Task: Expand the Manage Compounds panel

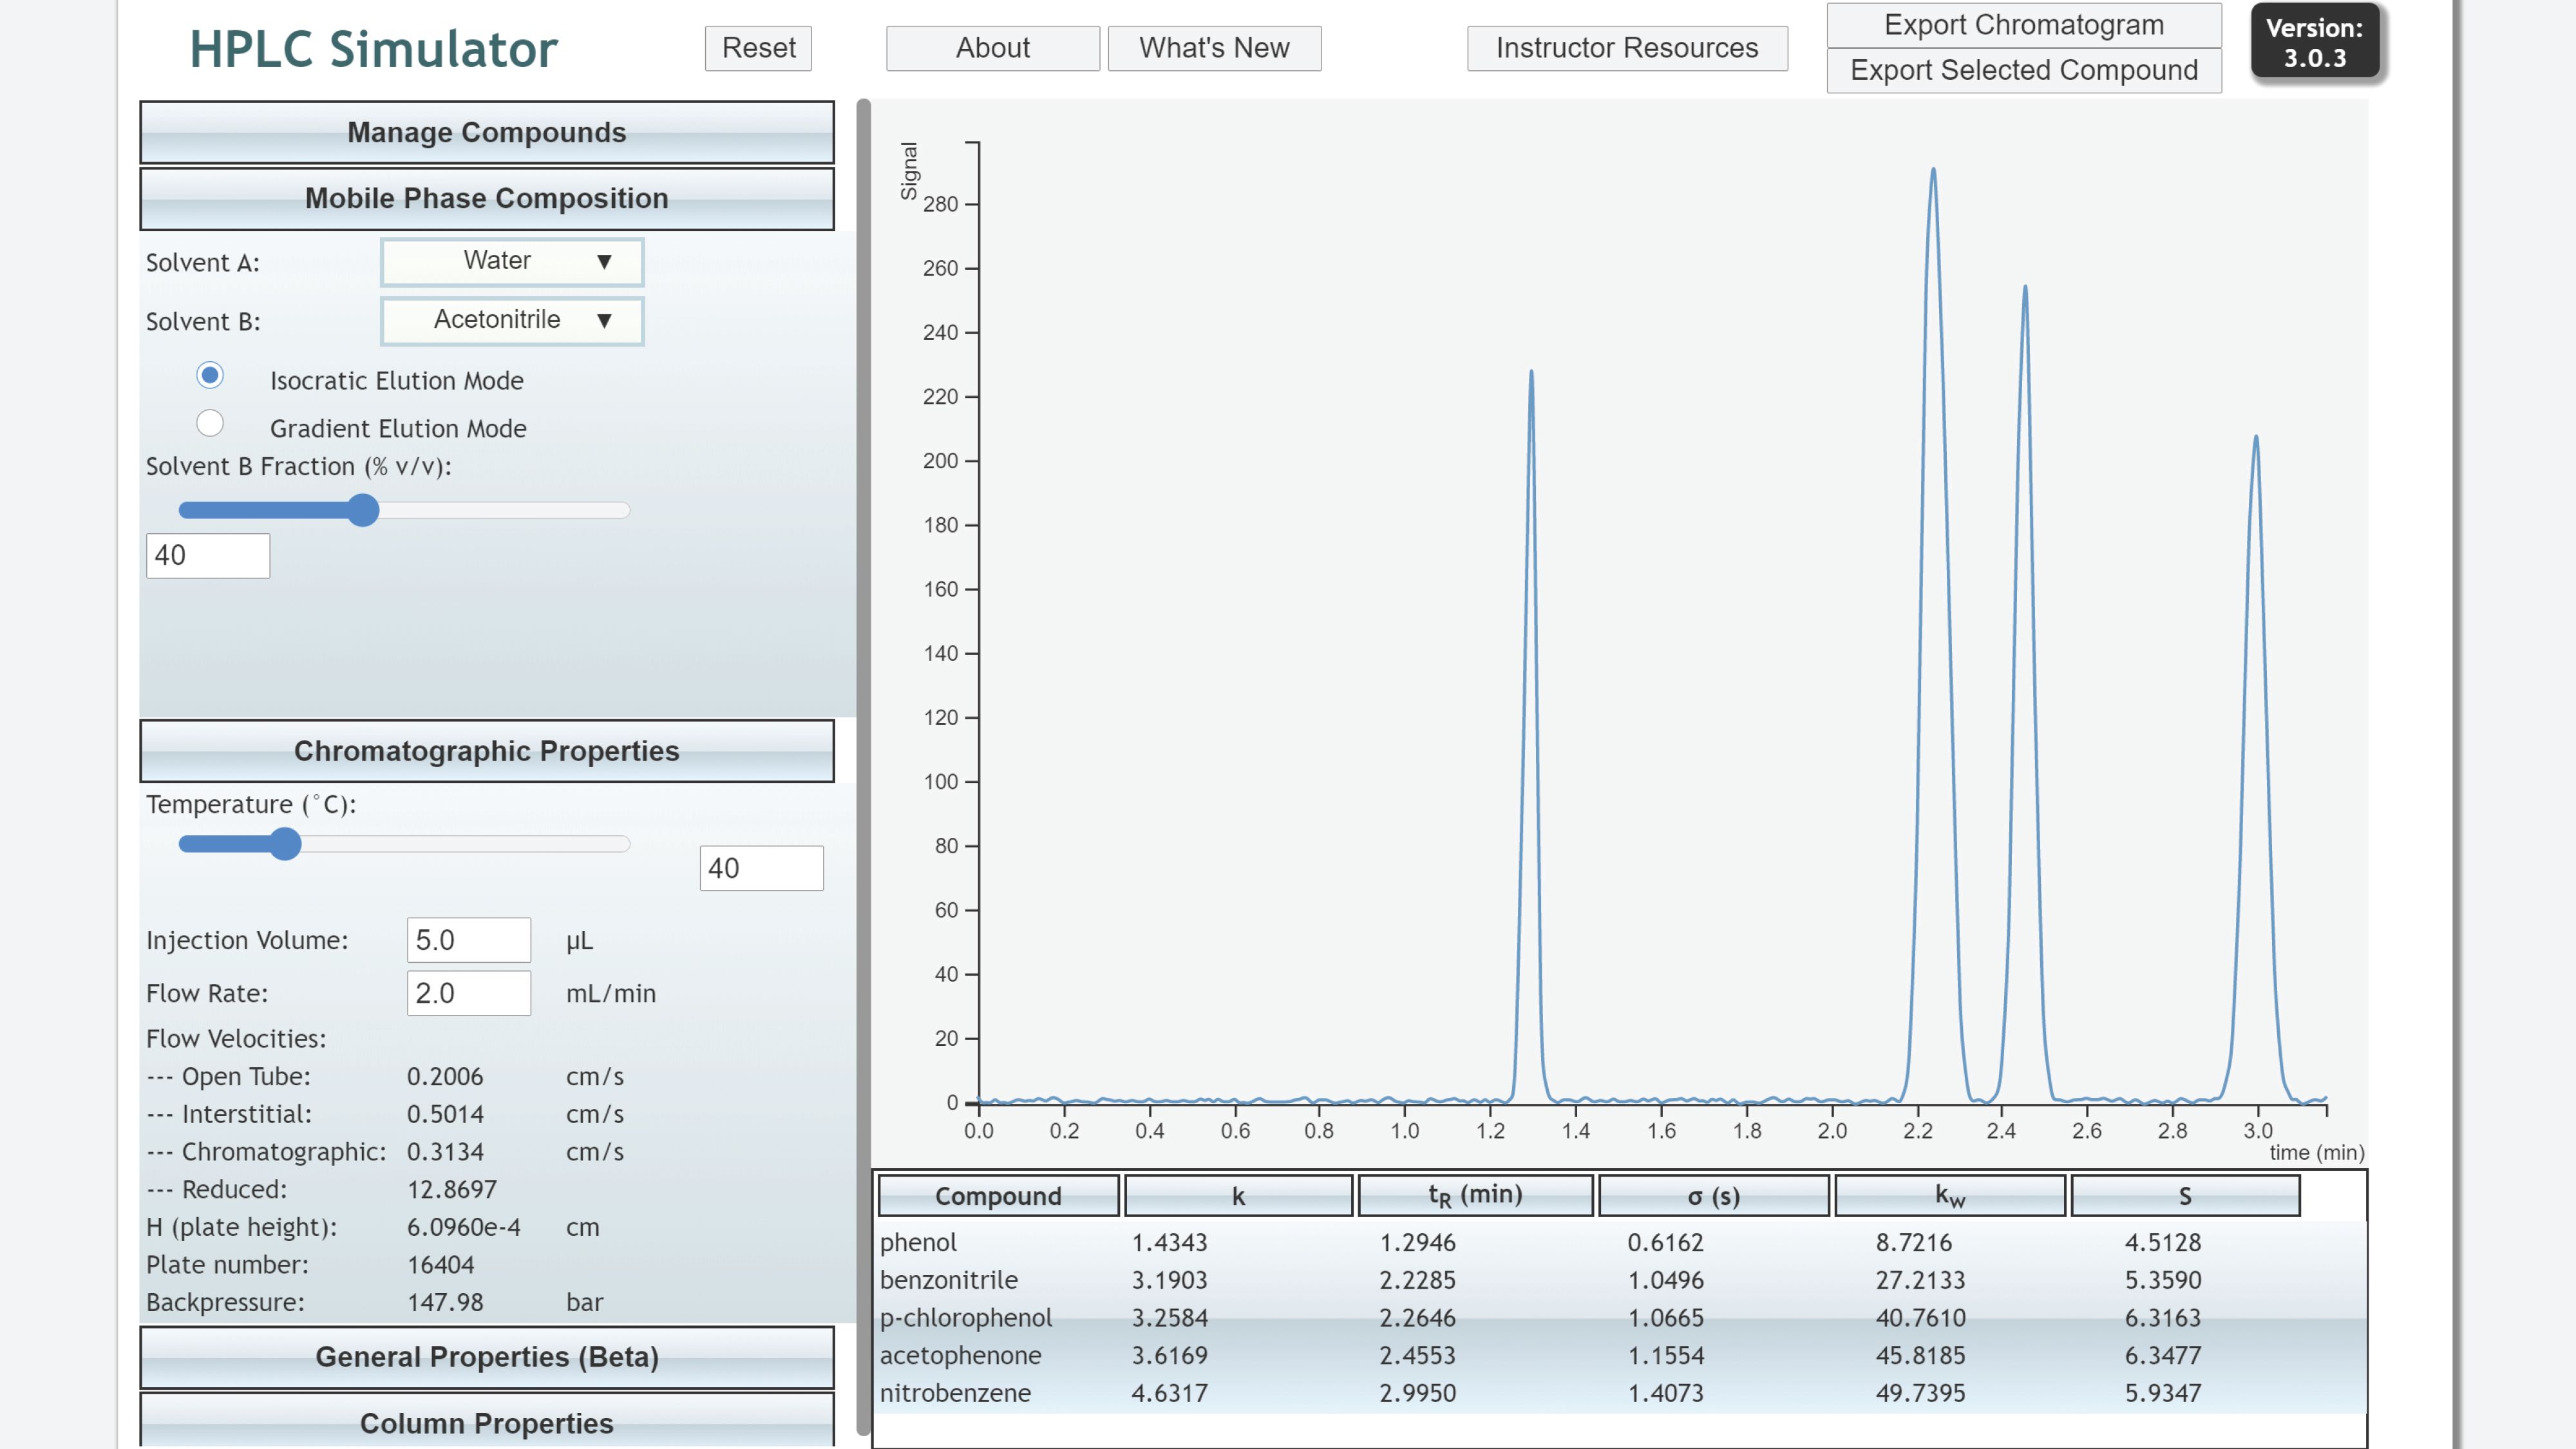Action: click(x=487, y=132)
